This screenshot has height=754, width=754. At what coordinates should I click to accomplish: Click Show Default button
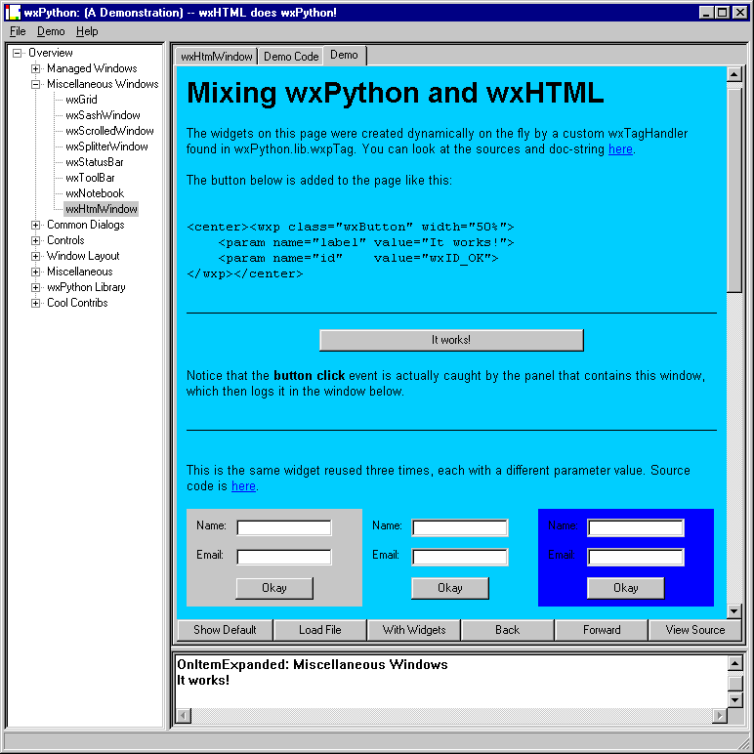[225, 630]
